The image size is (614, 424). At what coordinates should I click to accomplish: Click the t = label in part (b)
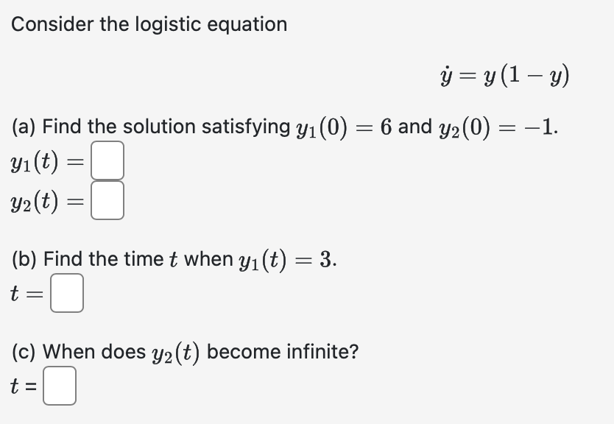pos(26,294)
